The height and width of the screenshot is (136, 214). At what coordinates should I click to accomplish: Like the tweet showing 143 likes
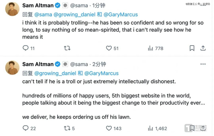point(109,128)
